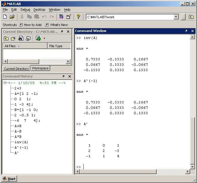Click Find files binoculars icon
This screenshot has height=183, width=197.
21,38
